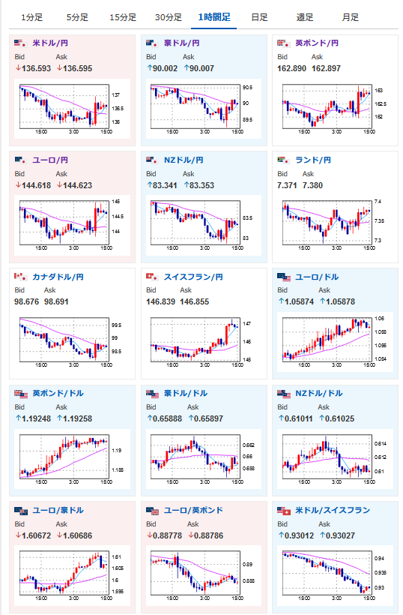Click the UK flag icon beside 英ポンド/円
The height and width of the screenshot is (615, 403).
(284, 43)
